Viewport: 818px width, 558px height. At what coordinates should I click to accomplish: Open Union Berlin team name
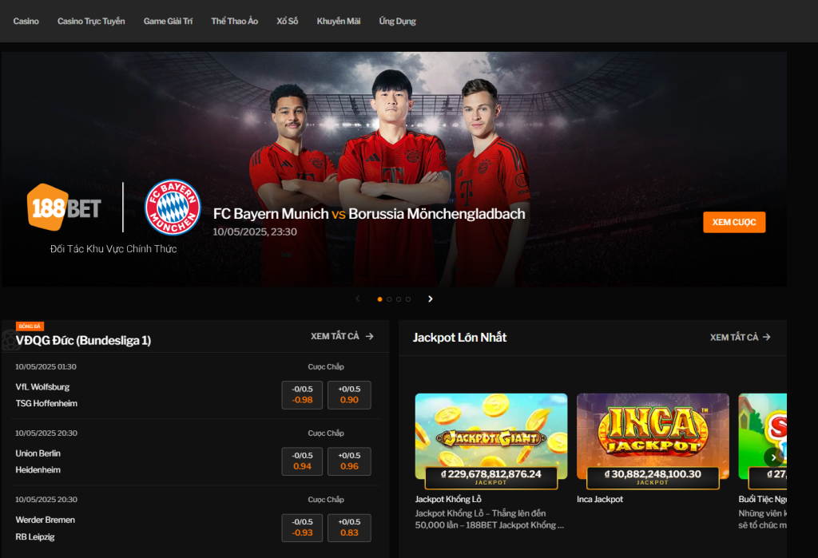pos(38,453)
